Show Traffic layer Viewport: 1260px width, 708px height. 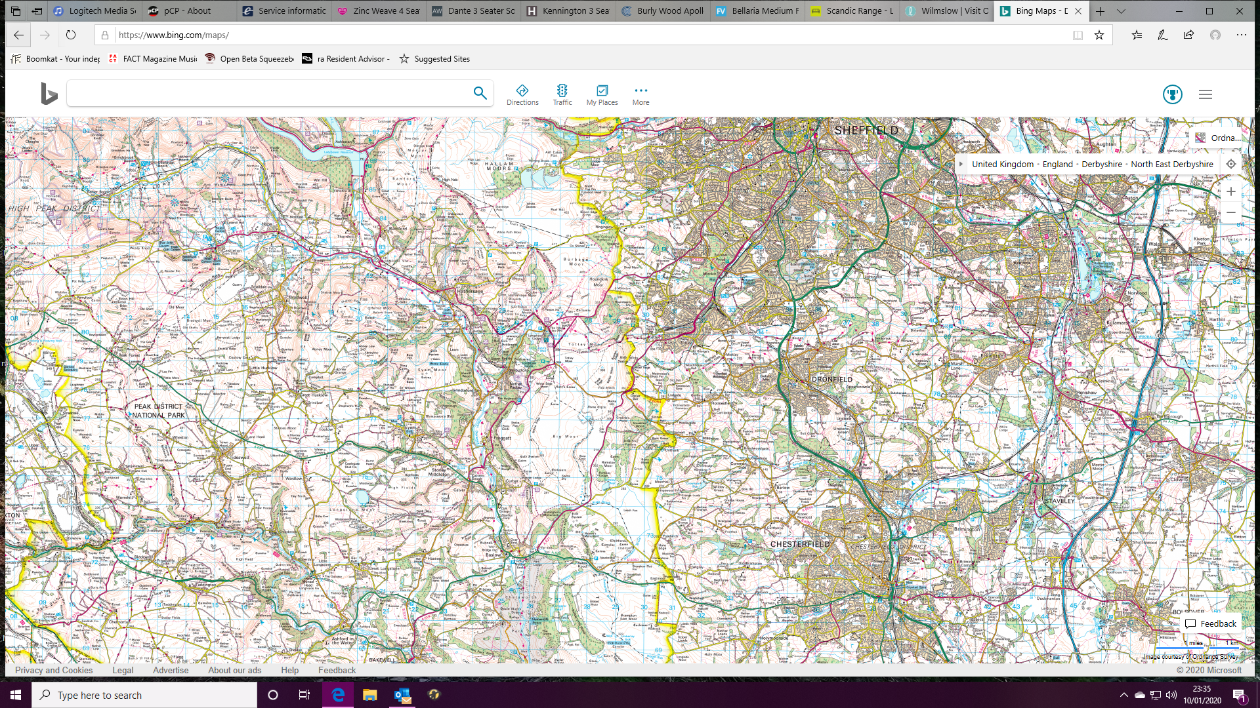pyautogui.click(x=562, y=94)
